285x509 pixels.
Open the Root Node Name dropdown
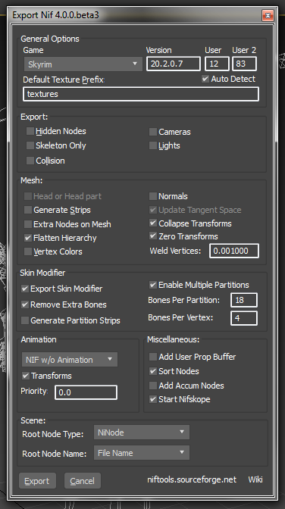[142, 452]
